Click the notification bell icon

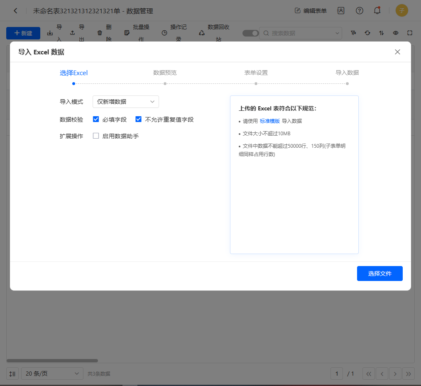pyautogui.click(x=377, y=11)
